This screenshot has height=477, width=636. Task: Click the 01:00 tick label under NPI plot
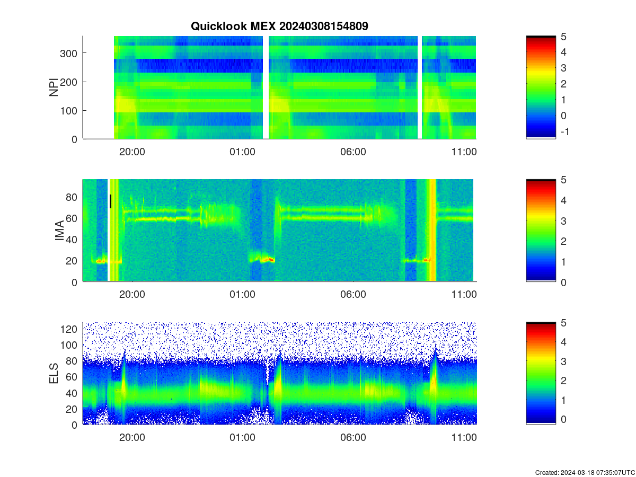coord(243,152)
